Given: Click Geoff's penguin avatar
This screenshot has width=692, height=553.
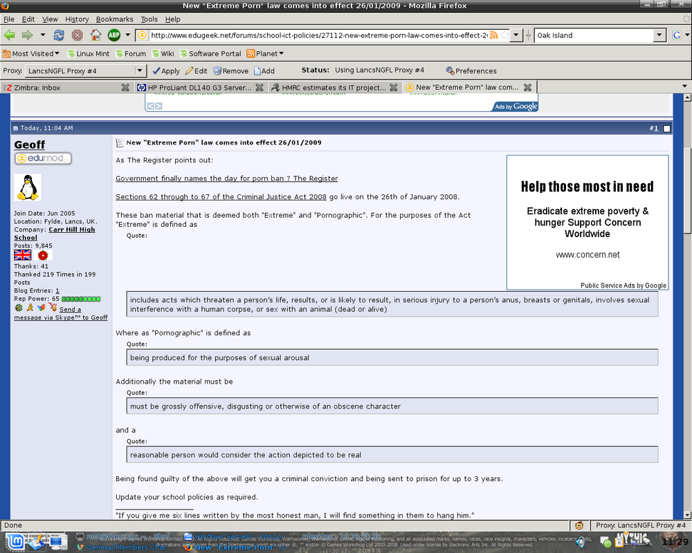Looking at the screenshot, I should [28, 187].
